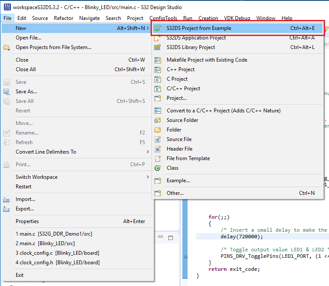
Task: Click the Save As floppy disk icon
Action: click(7, 92)
